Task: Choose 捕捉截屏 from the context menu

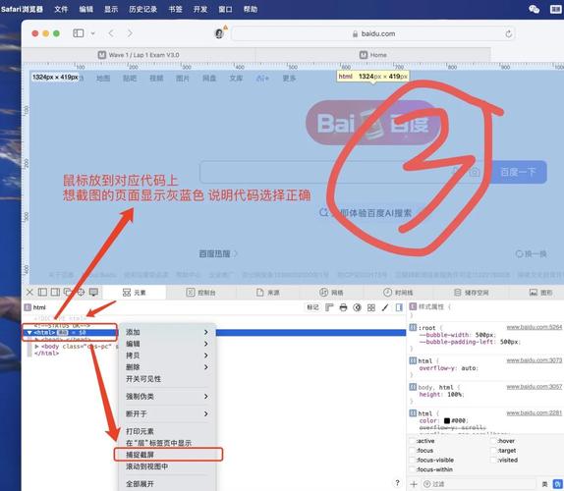Action: coord(168,455)
